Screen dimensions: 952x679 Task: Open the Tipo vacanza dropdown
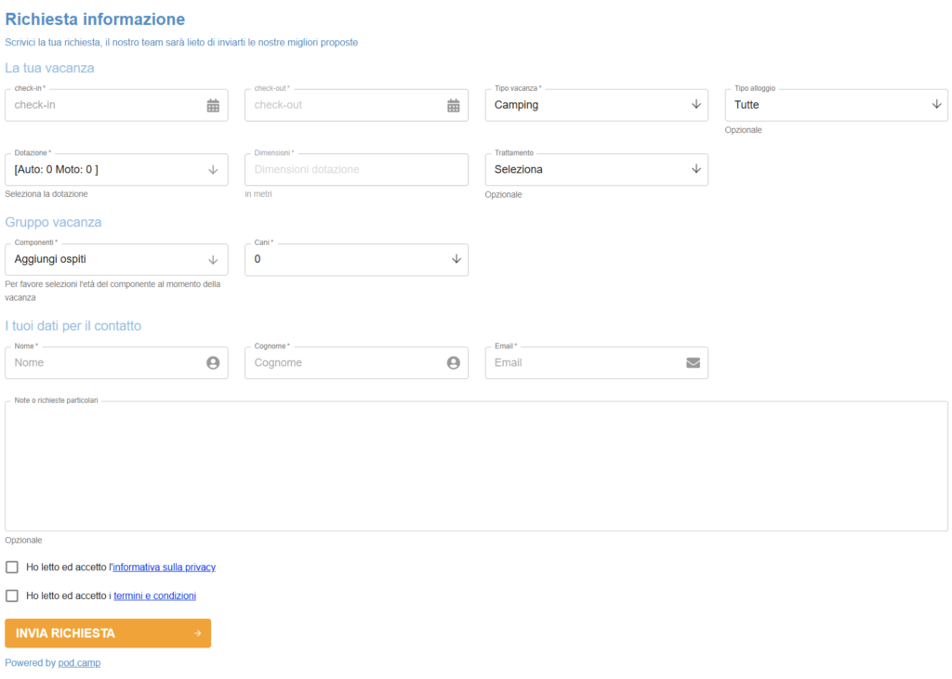click(596, 105)
